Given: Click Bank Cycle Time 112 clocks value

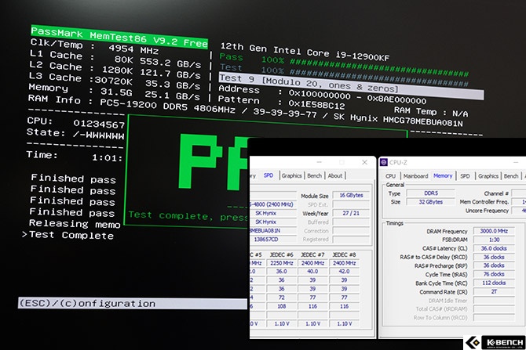Looking at the screenshot, I should tap(494, 283).
